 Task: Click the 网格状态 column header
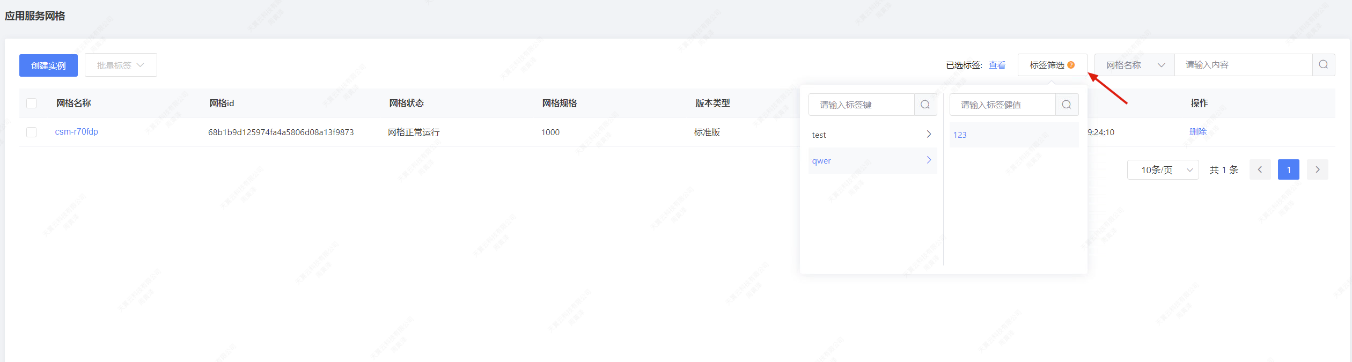coord(406,103)
